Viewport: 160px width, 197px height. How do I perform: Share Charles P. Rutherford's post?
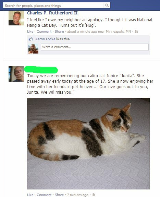[59, 32]
